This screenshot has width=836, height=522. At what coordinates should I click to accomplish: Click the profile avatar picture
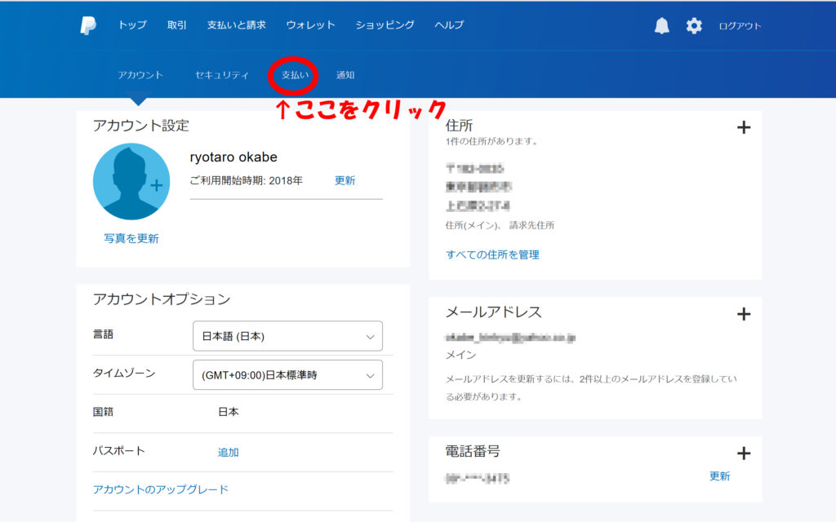click(x=131, y=182)
